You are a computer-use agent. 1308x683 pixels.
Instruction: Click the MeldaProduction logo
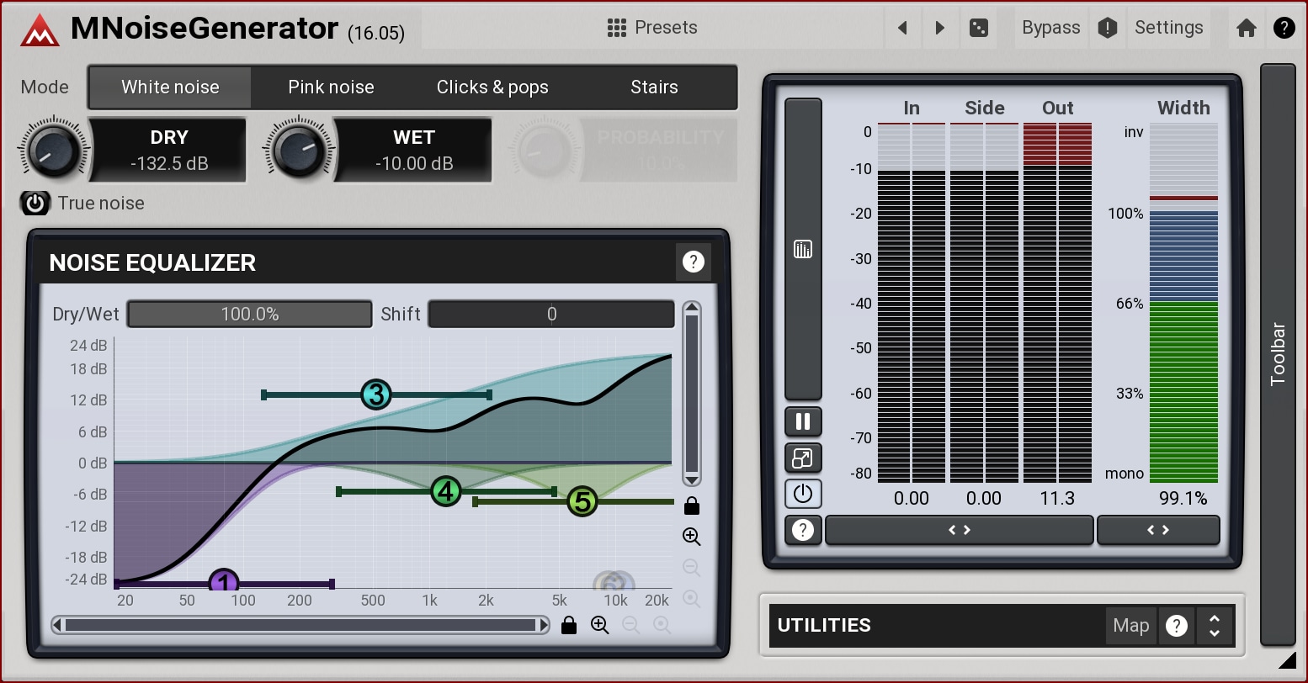point(40,30)
